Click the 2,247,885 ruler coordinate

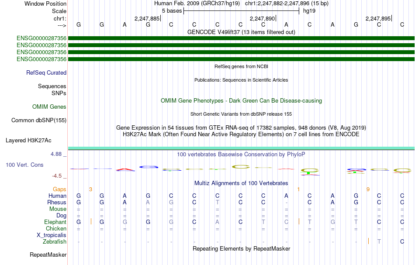pyautogui.click(x=147, y=18)
